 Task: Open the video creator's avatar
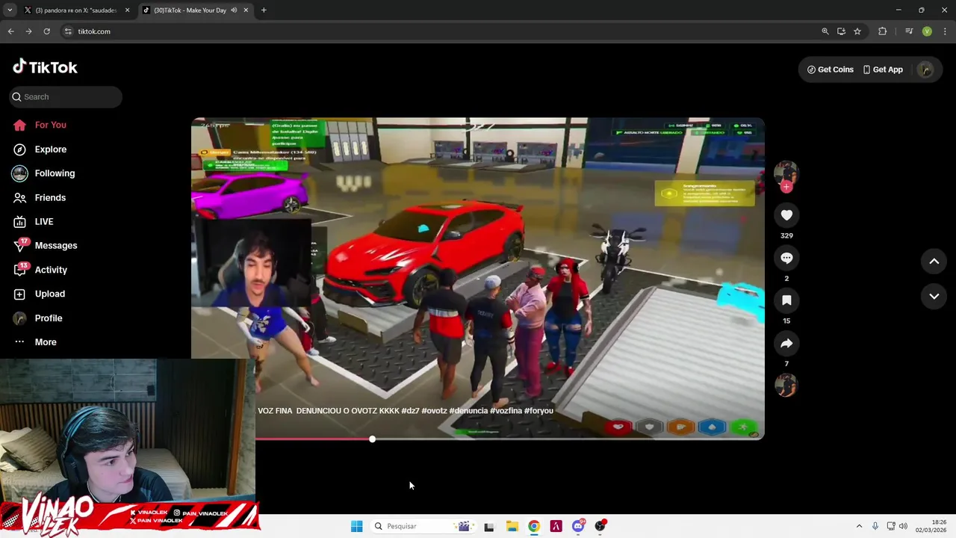click(786, 172)
